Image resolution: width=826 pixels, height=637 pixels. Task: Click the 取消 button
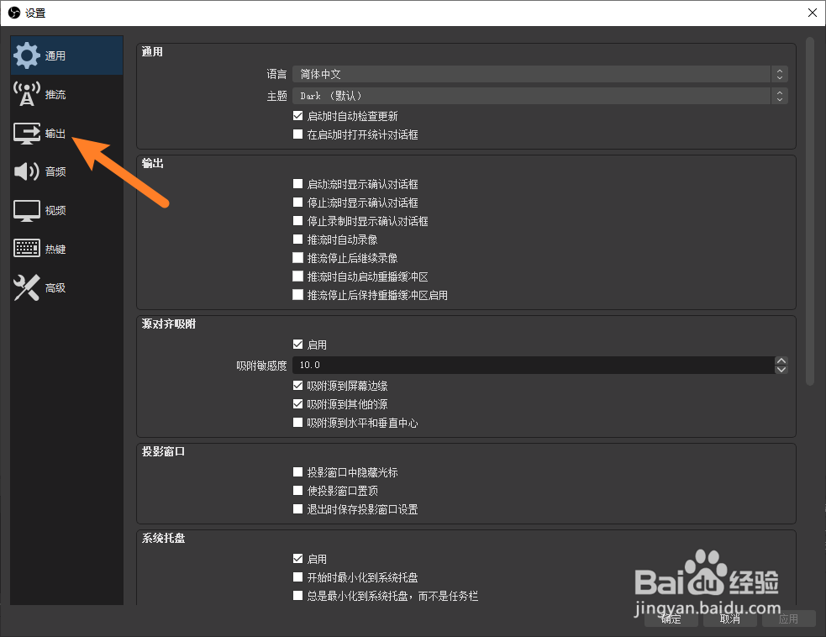click(x=730, y=619)
